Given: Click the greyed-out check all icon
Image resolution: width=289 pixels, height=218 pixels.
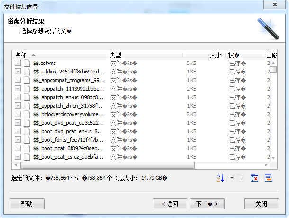Looking at the screenshot, I should pyautogui.click(x=241, y=178).
